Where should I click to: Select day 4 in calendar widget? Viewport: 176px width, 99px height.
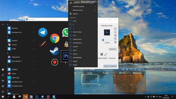[x=90, y=79]
